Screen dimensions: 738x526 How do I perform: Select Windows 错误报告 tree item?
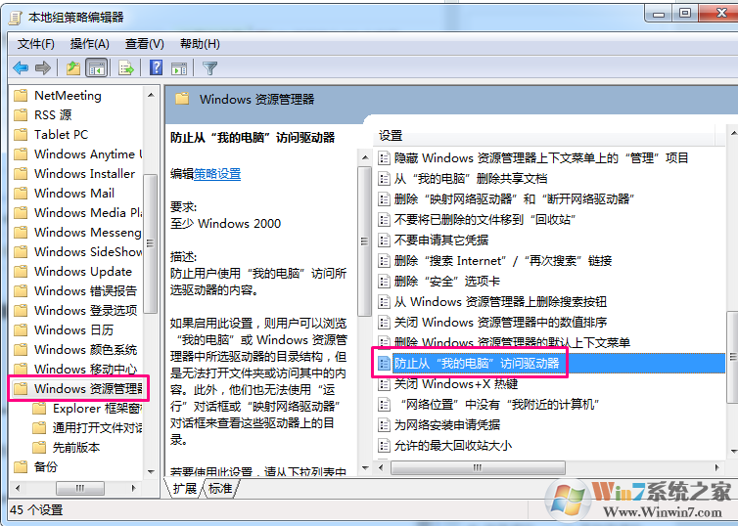point(86,291)
